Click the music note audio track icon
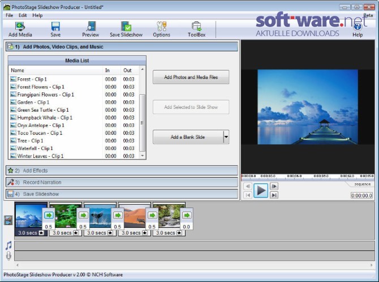The height and width of the screenshot is (282, 379). pos(8,245)
